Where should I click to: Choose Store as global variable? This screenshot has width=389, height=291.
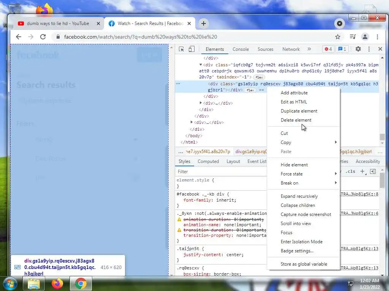[303, 264]
